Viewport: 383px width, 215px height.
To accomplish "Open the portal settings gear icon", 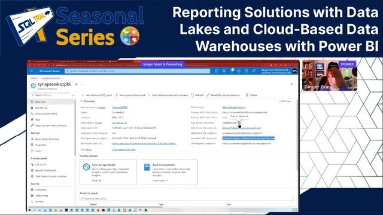I will (239, 71).
